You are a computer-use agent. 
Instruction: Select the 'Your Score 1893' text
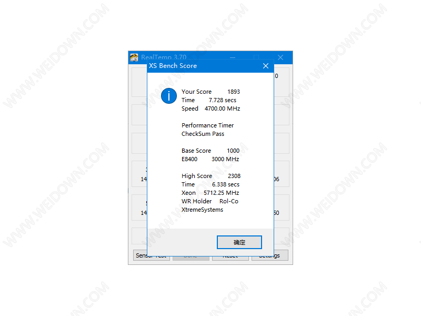pyautogui.click(x=210, y=92)
